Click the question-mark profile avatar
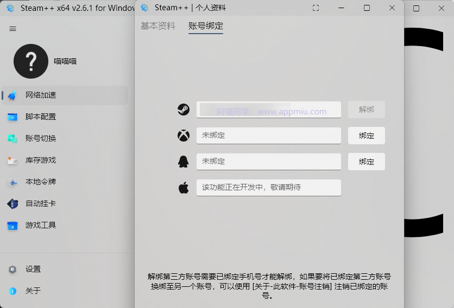Image resolution: width=454 pixels, height=308 pixels. [31, 61]
